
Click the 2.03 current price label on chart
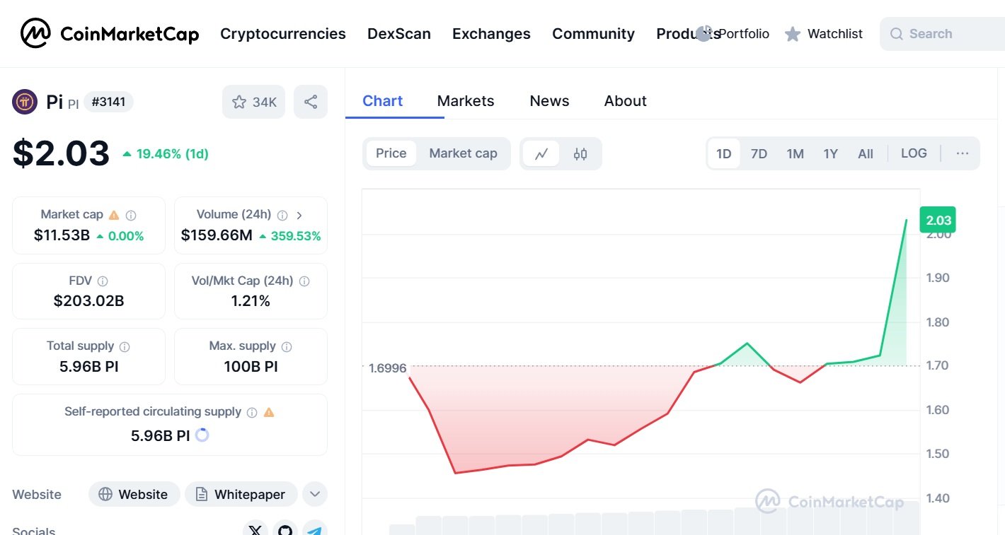click(938, 220)
